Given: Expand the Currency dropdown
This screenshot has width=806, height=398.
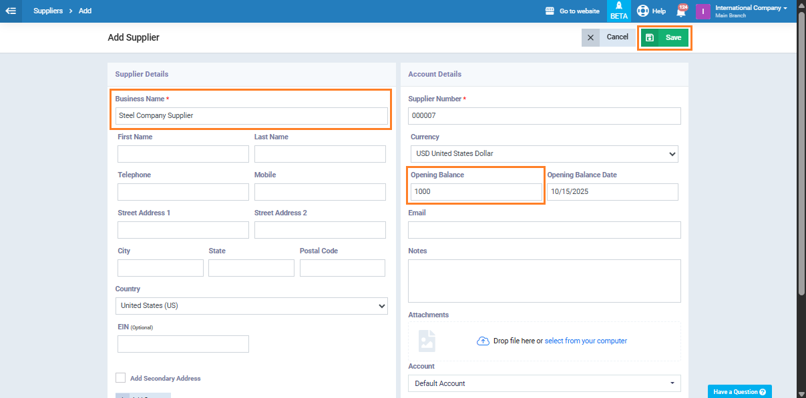Looking at the screenshot, I should (x=544, y=154).
